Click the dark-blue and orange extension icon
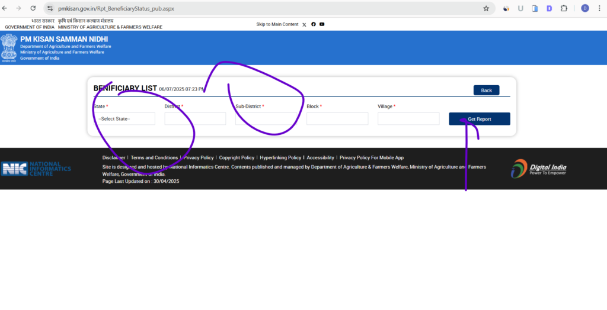The height and width of the screenshot is (310, 607). coord(506,8)
